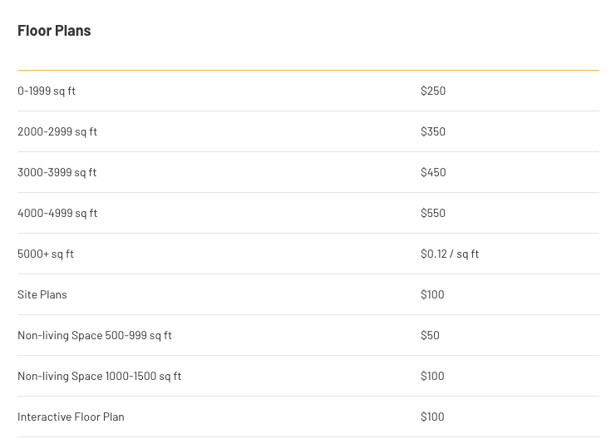Select the Interactive Floor Plan label
Screen dimensions: 616x439
pos(71,417)
